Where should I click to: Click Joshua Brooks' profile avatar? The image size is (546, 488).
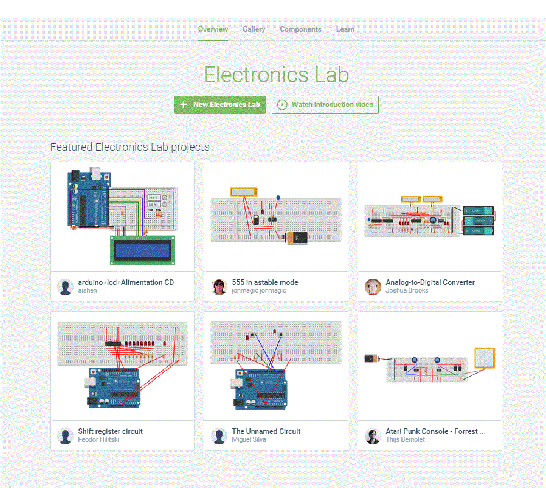pyautogui.click(x=373, y=287)
